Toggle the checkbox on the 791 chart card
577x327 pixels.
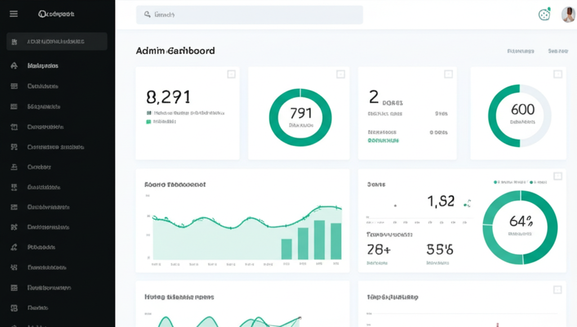click(x=339, y=73)
